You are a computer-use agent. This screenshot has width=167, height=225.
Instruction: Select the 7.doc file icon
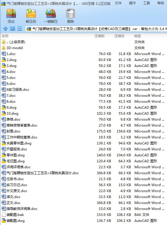(4, 95)
